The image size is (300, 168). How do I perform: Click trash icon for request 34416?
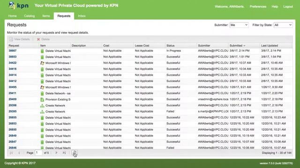pos(42,69)
